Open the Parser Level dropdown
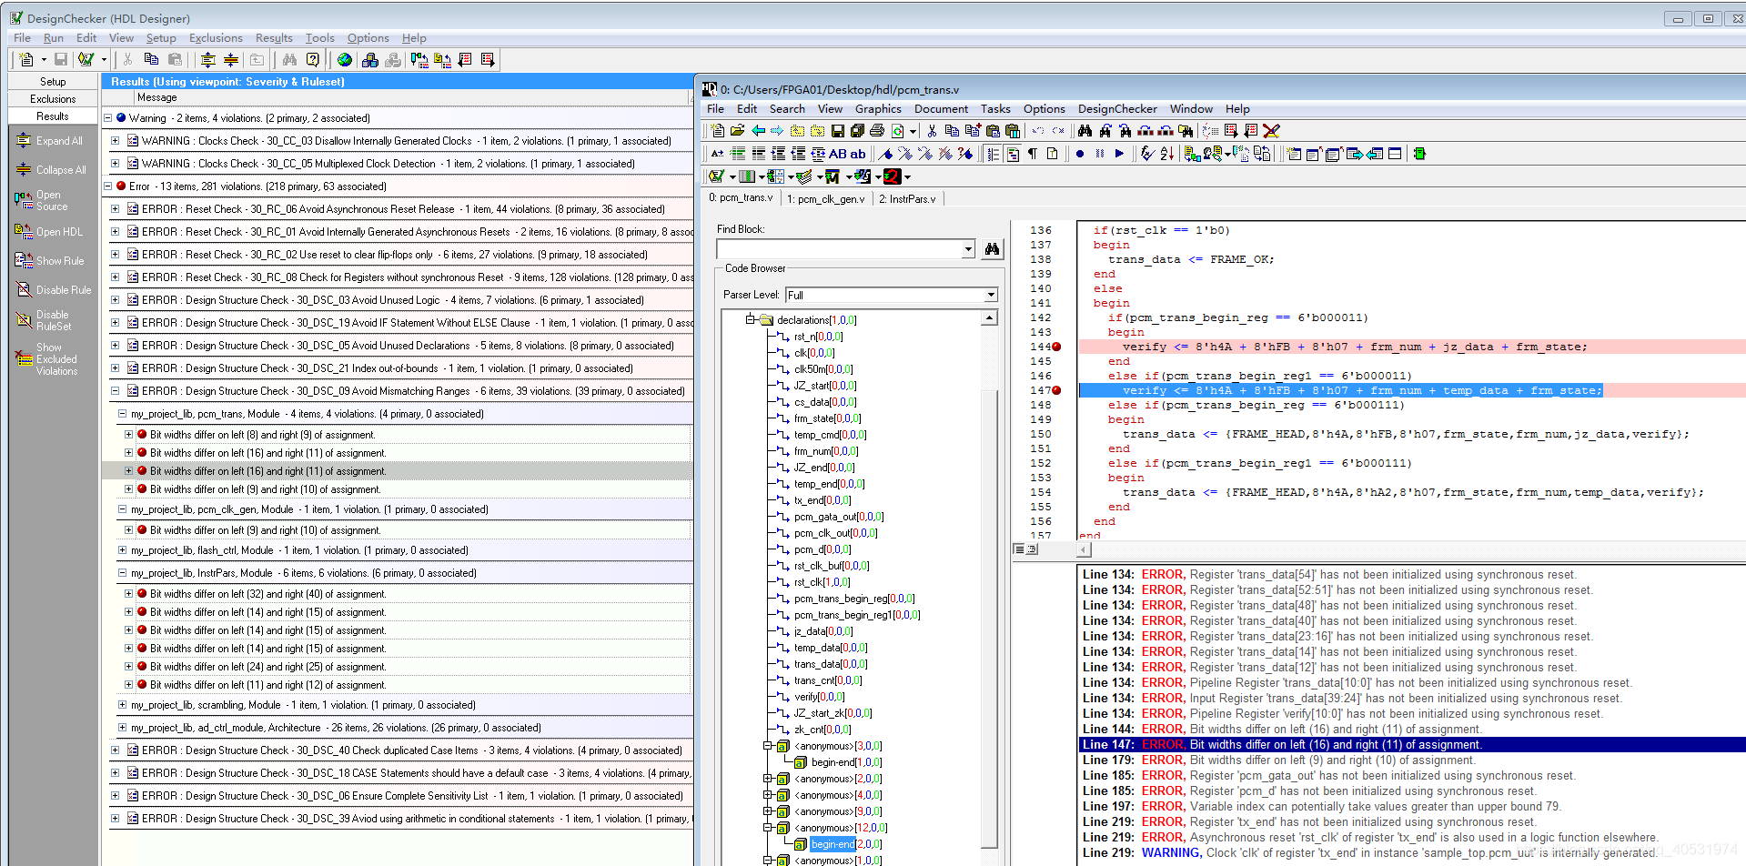Screen dimensions: 1746x866 click(991, 295)
